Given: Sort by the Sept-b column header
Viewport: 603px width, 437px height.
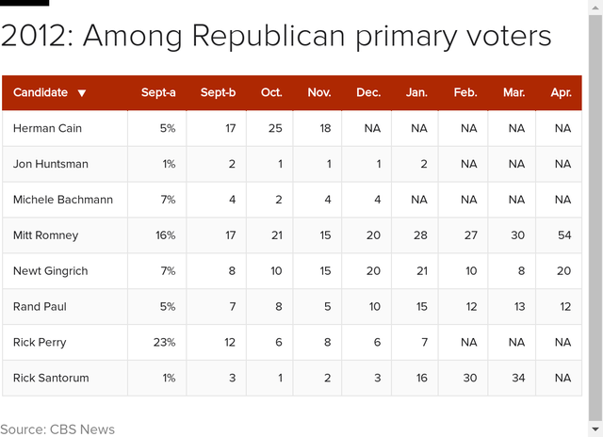Looking at the screenshot, I should click(218, 92).
